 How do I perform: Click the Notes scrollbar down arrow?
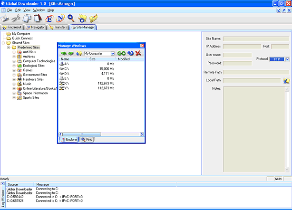click(287, 170)
